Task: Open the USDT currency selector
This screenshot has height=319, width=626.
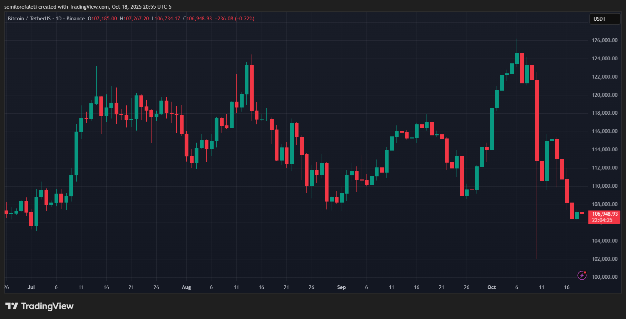Action: [604, 19]
